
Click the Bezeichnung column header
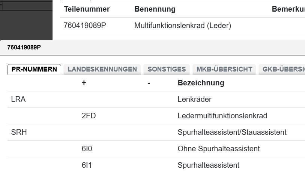point(201,83)
